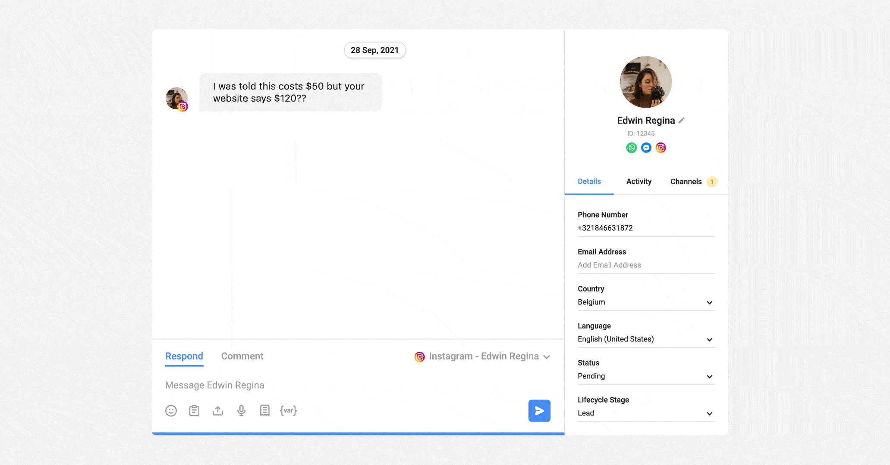Click the Instagram channel icon on profile
Image resolution: width=890 pixels, height=465 pixels.
coord(660,147)
